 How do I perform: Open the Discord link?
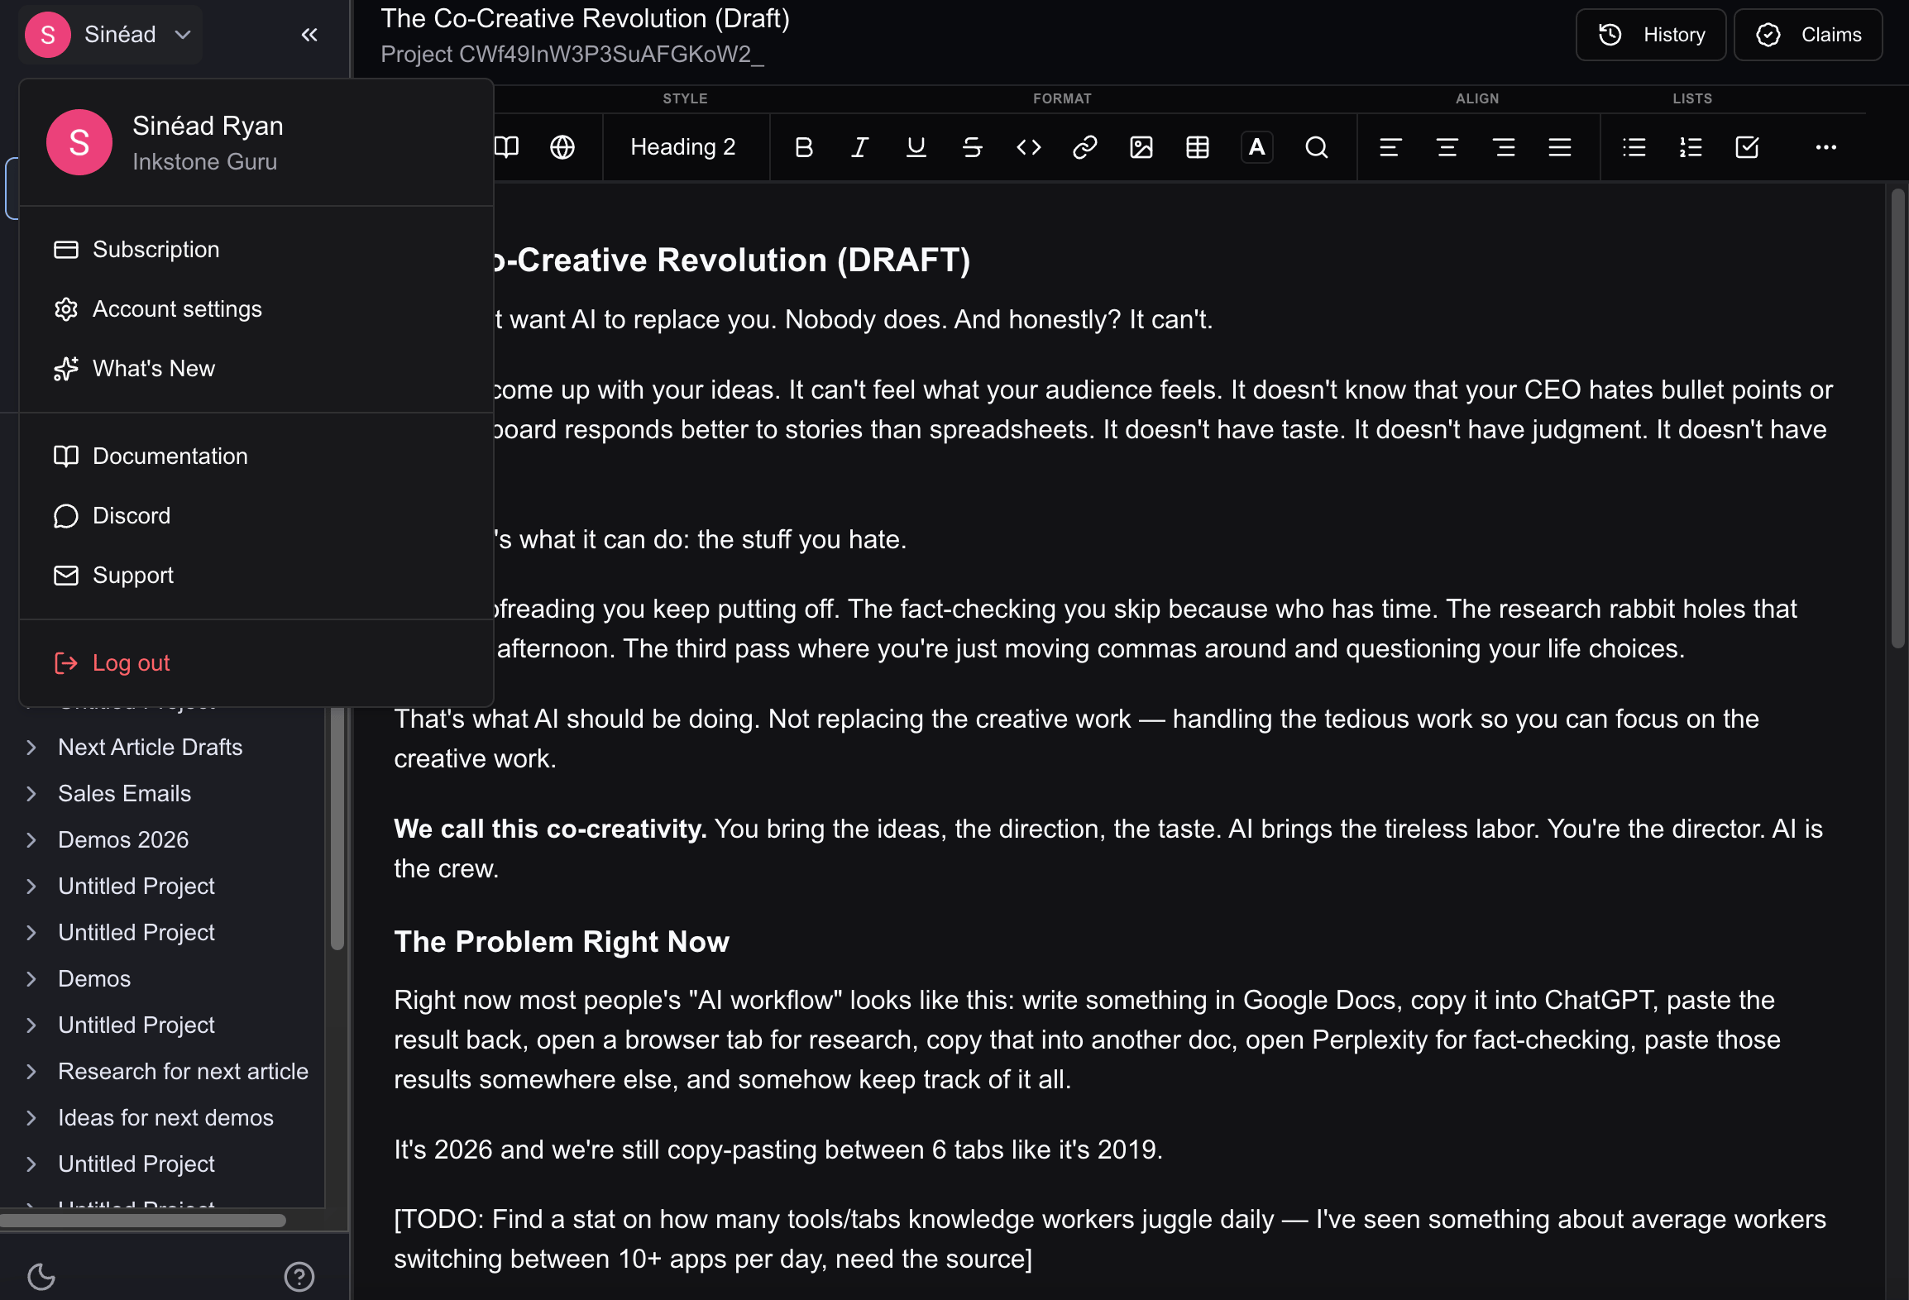pyautogui.click(x=256, y=516)
